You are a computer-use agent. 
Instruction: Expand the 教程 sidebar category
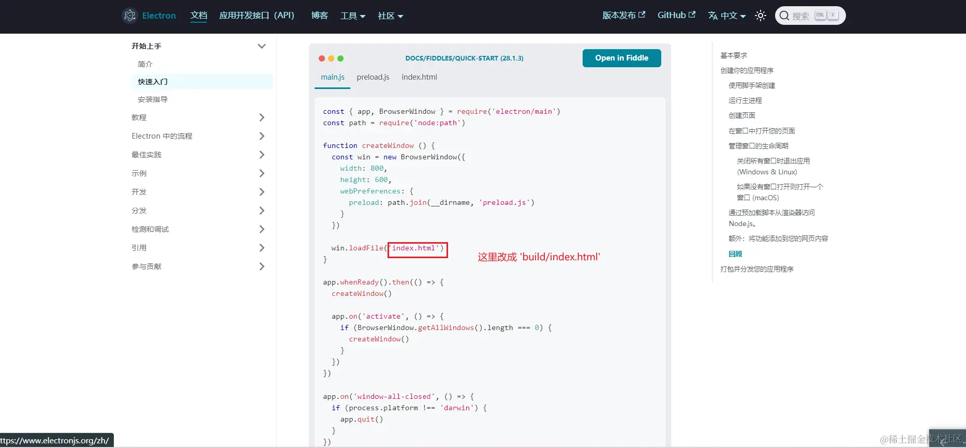[x=262, y=117]
